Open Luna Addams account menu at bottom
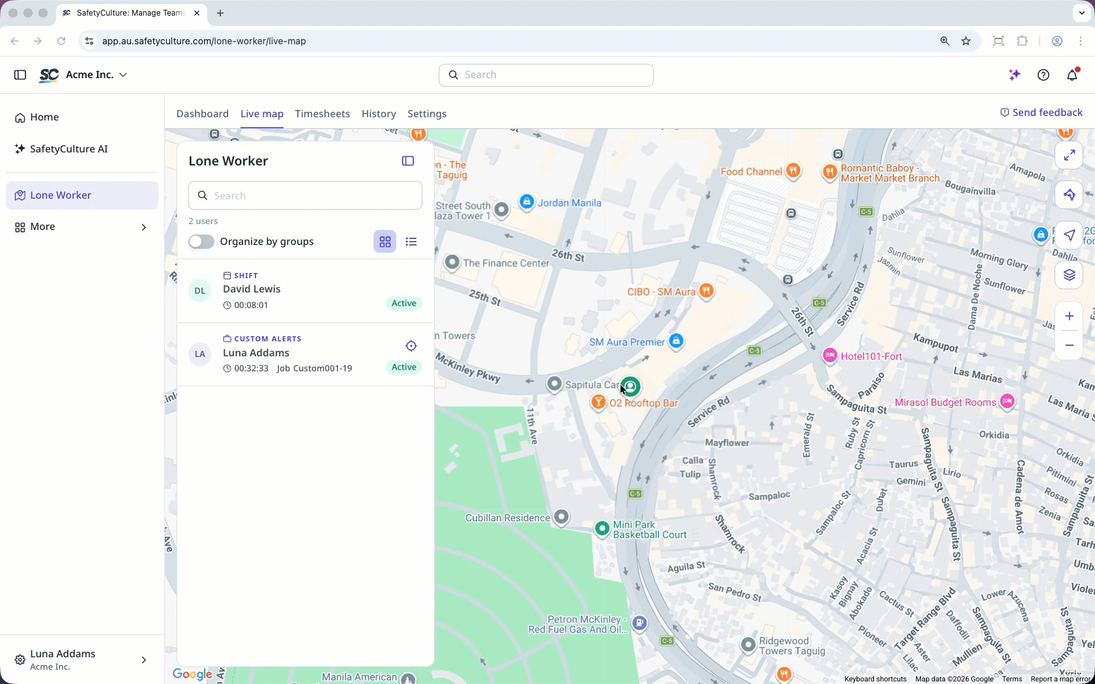1095x684 pixels. pos(82,659)
